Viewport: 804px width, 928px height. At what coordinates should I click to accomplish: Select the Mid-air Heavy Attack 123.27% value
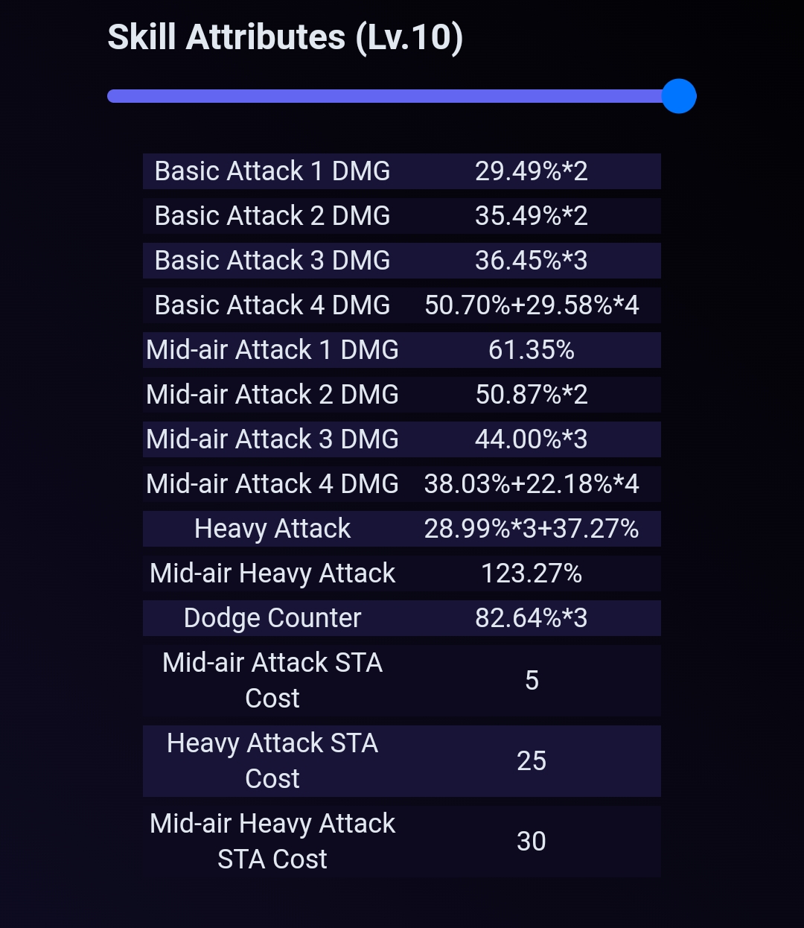pyautogui.click(x=532, y=573)
